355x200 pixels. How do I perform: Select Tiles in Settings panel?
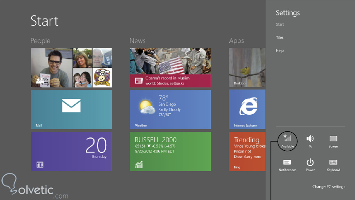pos(279,37)
